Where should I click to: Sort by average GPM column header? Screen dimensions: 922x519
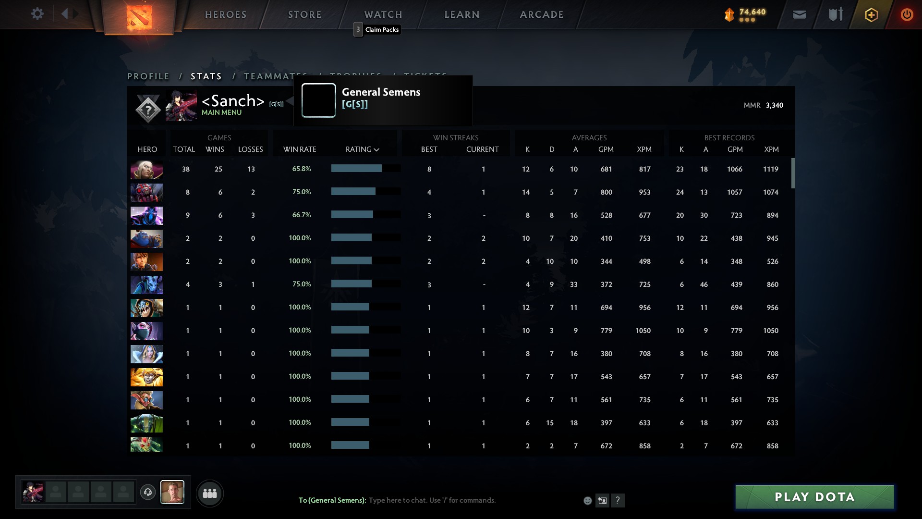pos(606,149)
